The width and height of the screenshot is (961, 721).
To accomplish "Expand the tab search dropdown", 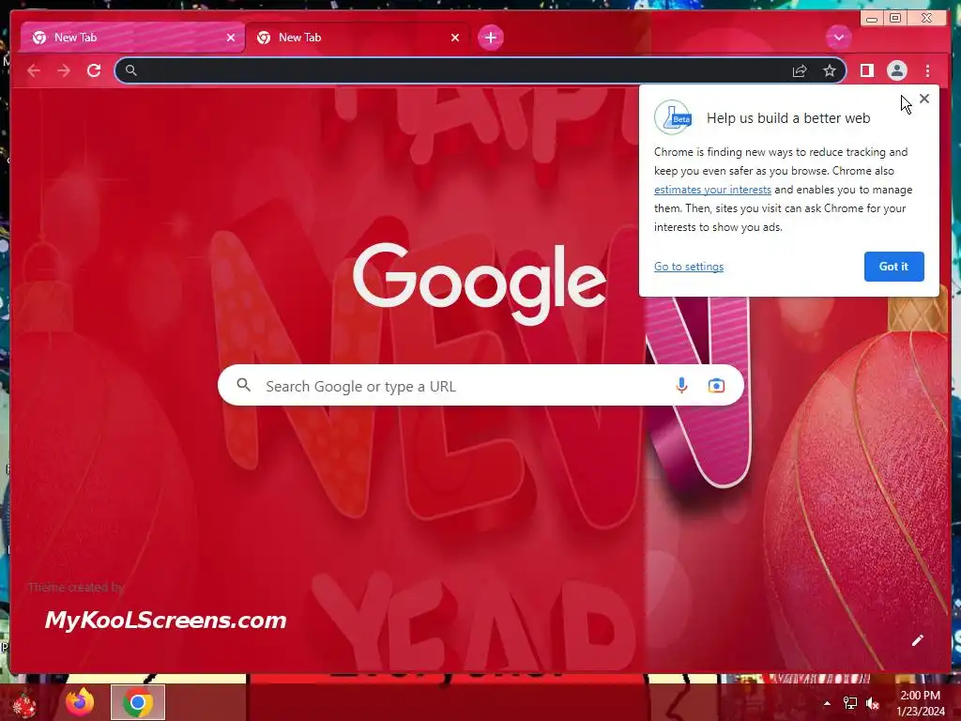I will pyautogui.click(x=838, y=38).
